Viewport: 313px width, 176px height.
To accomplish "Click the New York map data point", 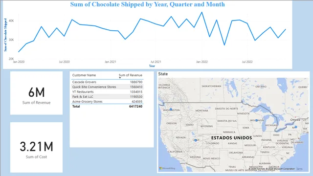I will tap(296, 127).
